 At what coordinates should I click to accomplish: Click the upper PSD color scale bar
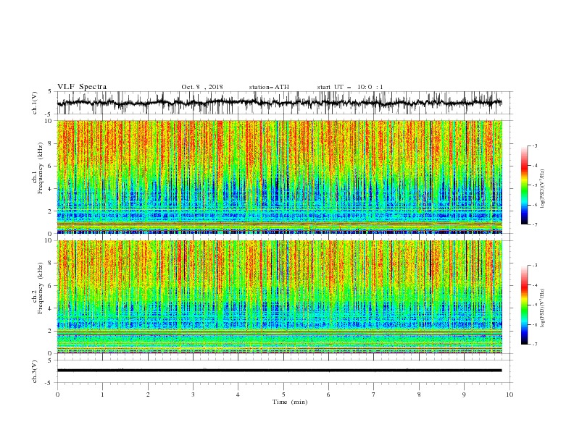pyautogui.click(x=524, y=185)
